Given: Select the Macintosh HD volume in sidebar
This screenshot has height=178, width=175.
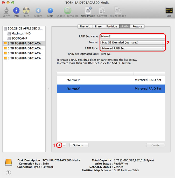Looking at the screenshot, I should click(21, 33).
